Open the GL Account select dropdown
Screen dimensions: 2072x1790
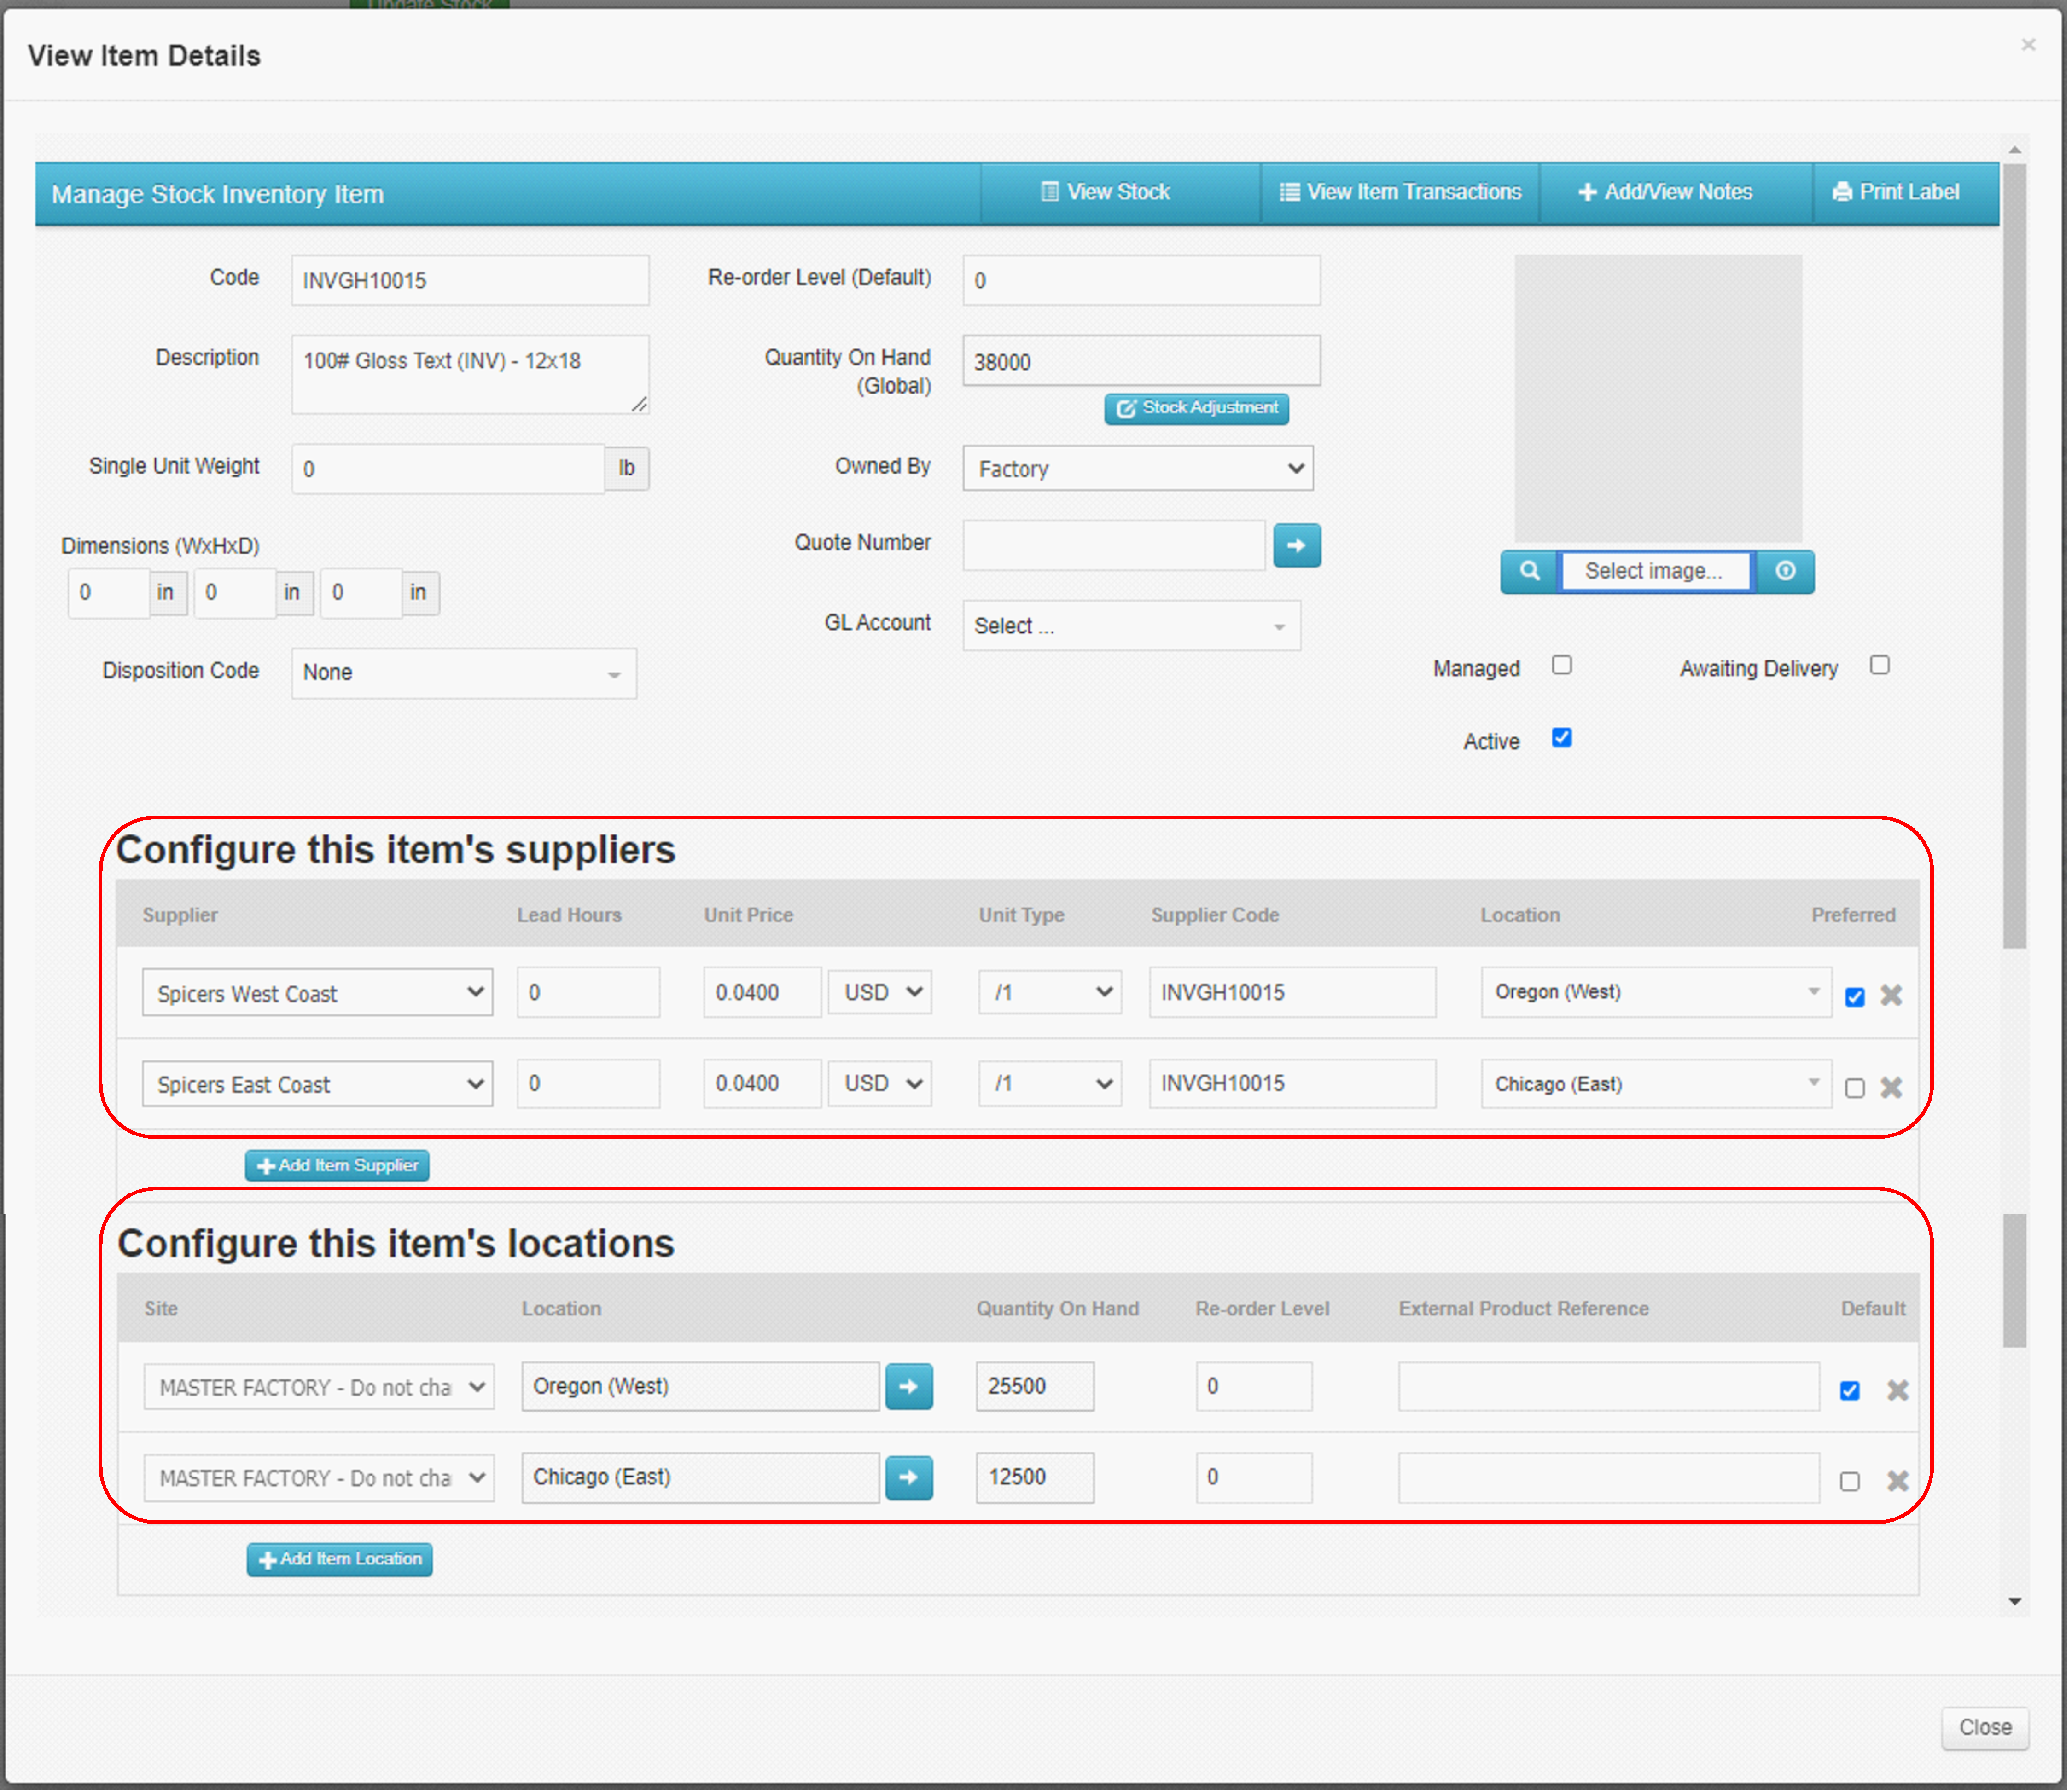click(1132, 626)
